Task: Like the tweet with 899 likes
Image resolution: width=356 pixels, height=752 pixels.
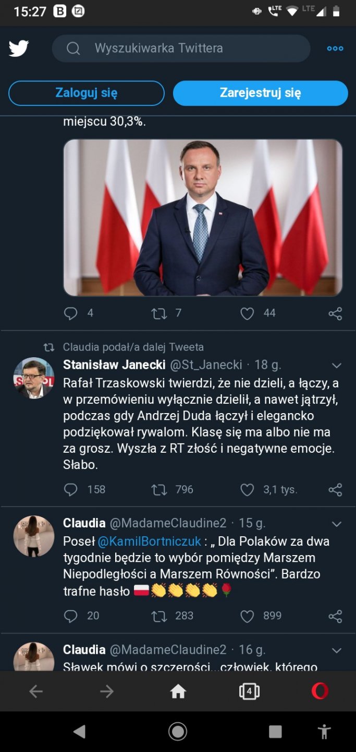Action: coord(247,616)
